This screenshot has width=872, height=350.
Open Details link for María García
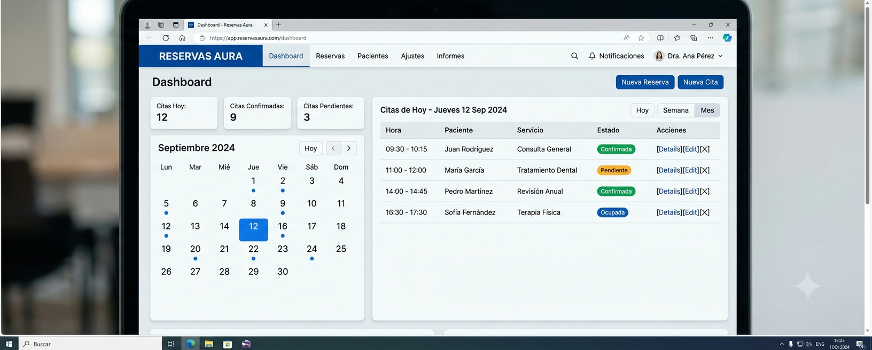(x=669, y=170)
